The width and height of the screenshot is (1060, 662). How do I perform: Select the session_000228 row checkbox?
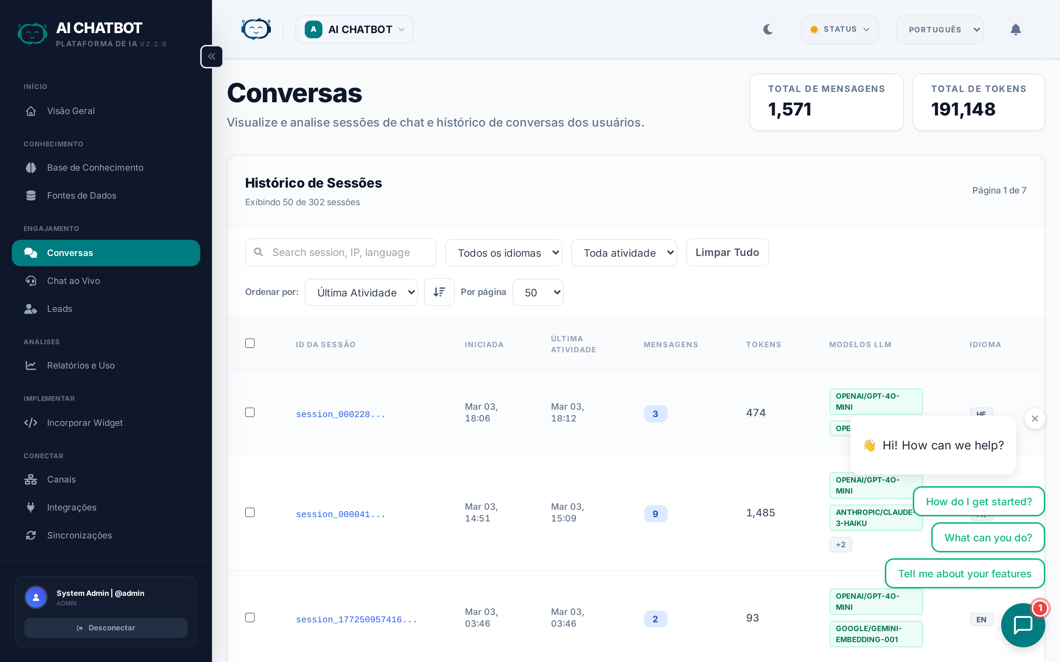coord(250,412)
